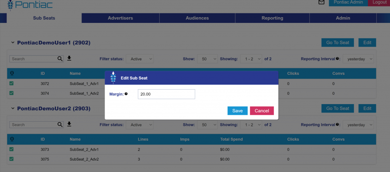Click PontiacDemoUser1 (2902) heading
The height and width of the screenshot is (172, 390).
point(54,43)
